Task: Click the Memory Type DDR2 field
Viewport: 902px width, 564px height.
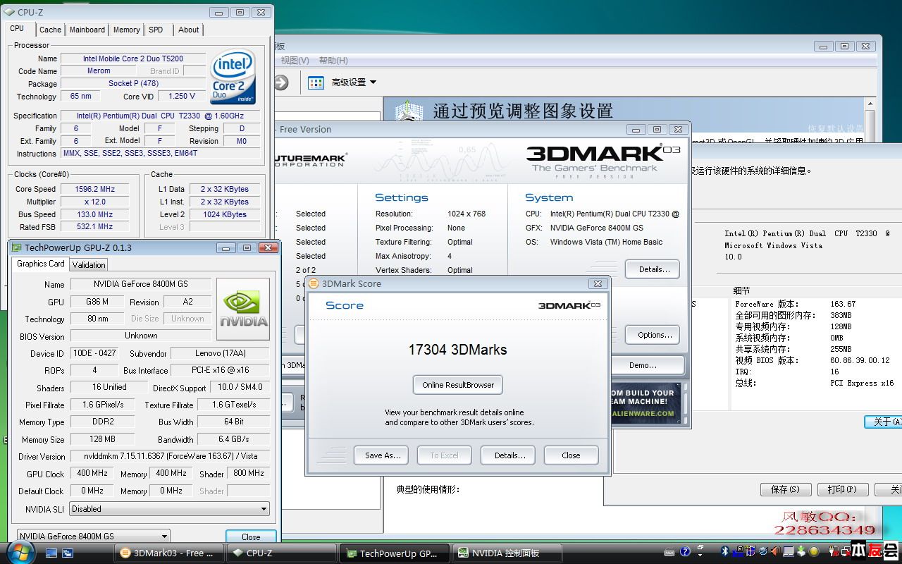Action: 102,422
